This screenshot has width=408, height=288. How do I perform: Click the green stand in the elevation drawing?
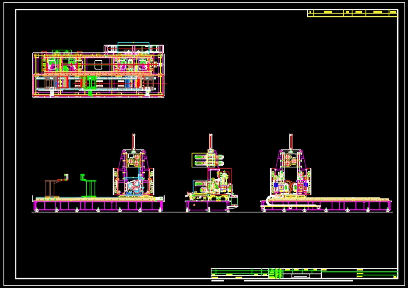pyautogui.click(x=88, y=185)
